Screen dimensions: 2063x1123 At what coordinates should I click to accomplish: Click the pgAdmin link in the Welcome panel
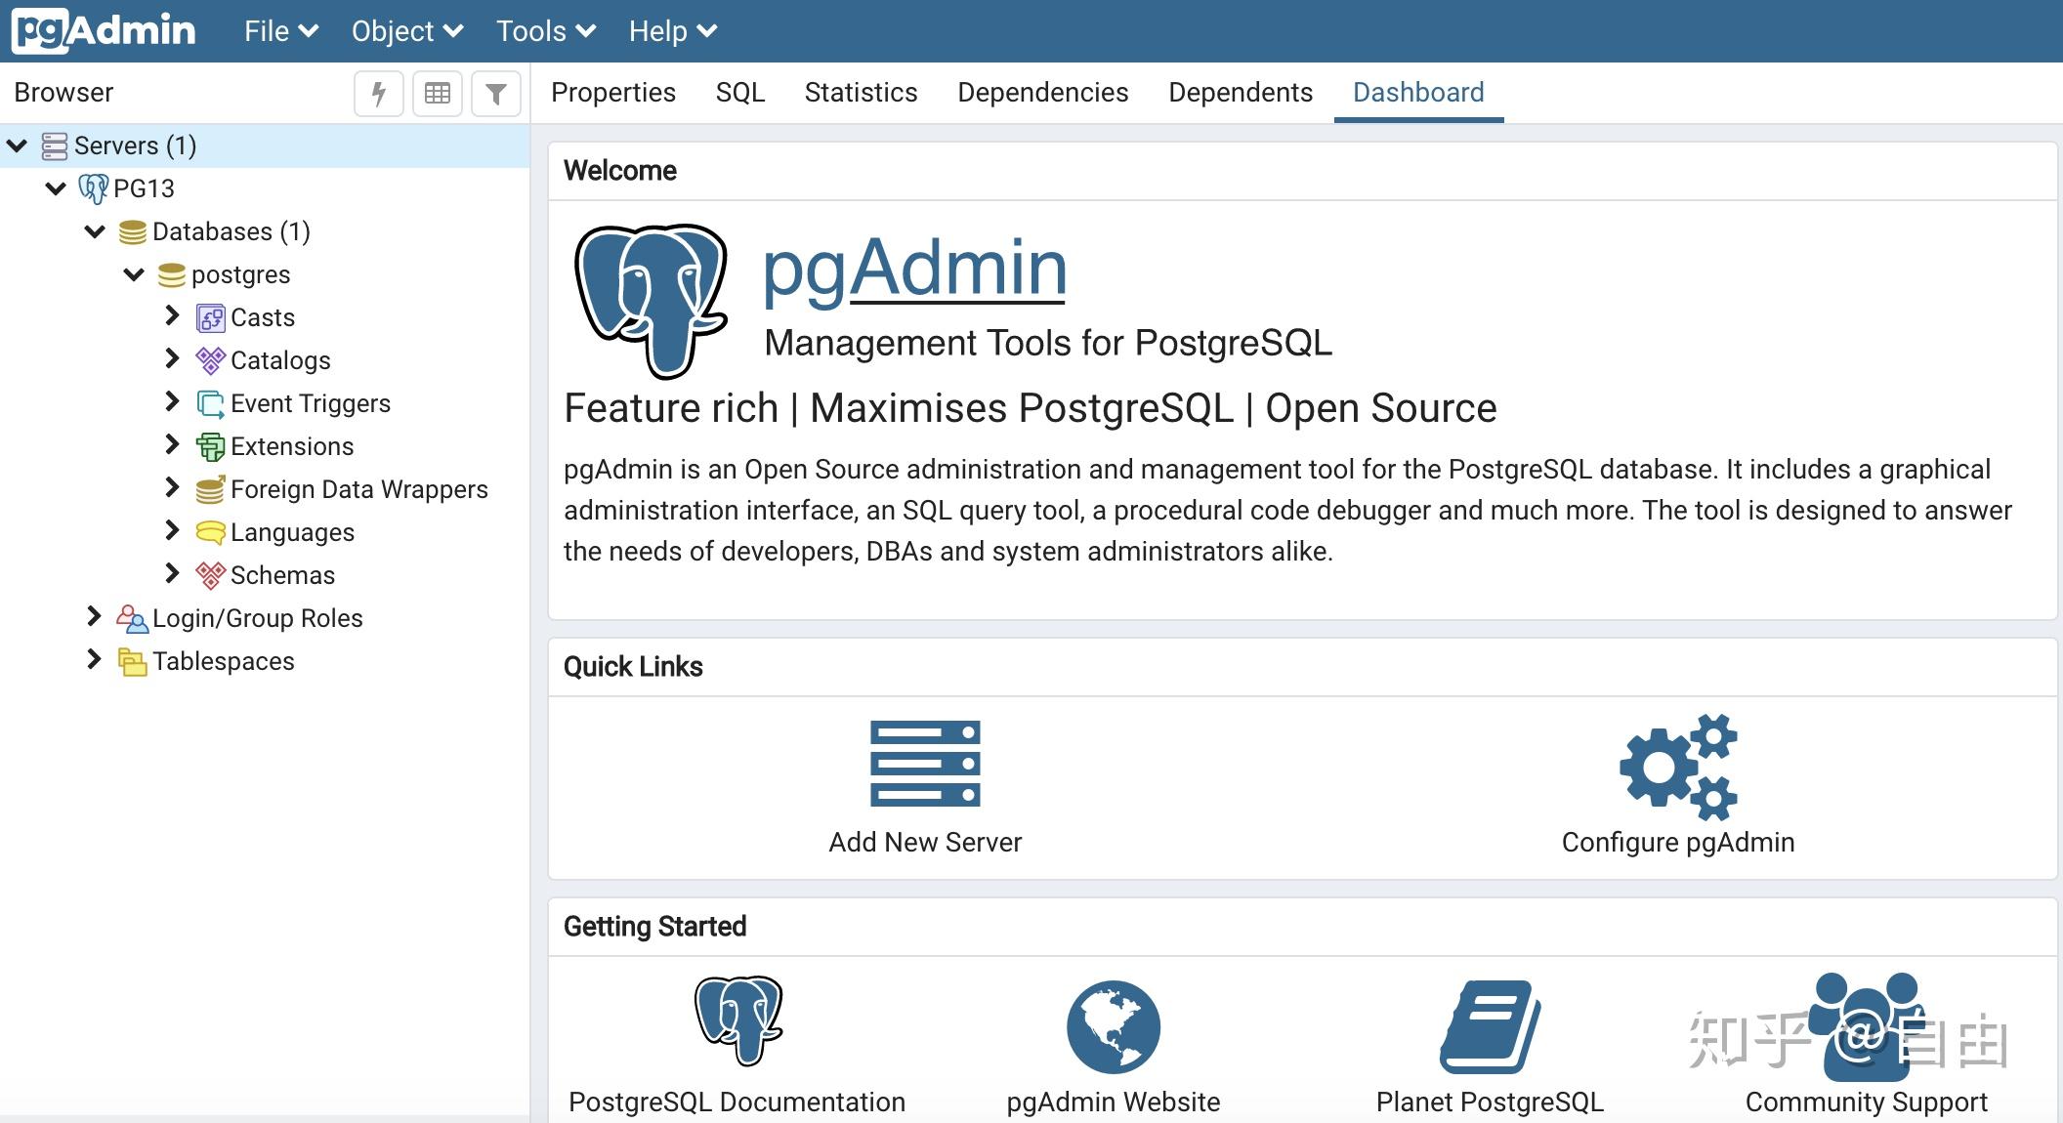click(913, 268)
